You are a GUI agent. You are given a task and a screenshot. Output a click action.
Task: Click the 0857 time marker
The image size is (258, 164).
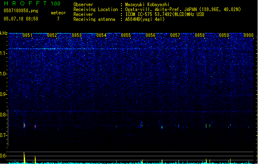coord(175,35)
